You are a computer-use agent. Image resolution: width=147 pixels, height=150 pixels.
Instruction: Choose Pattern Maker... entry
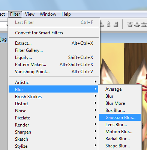pos(54,65)
